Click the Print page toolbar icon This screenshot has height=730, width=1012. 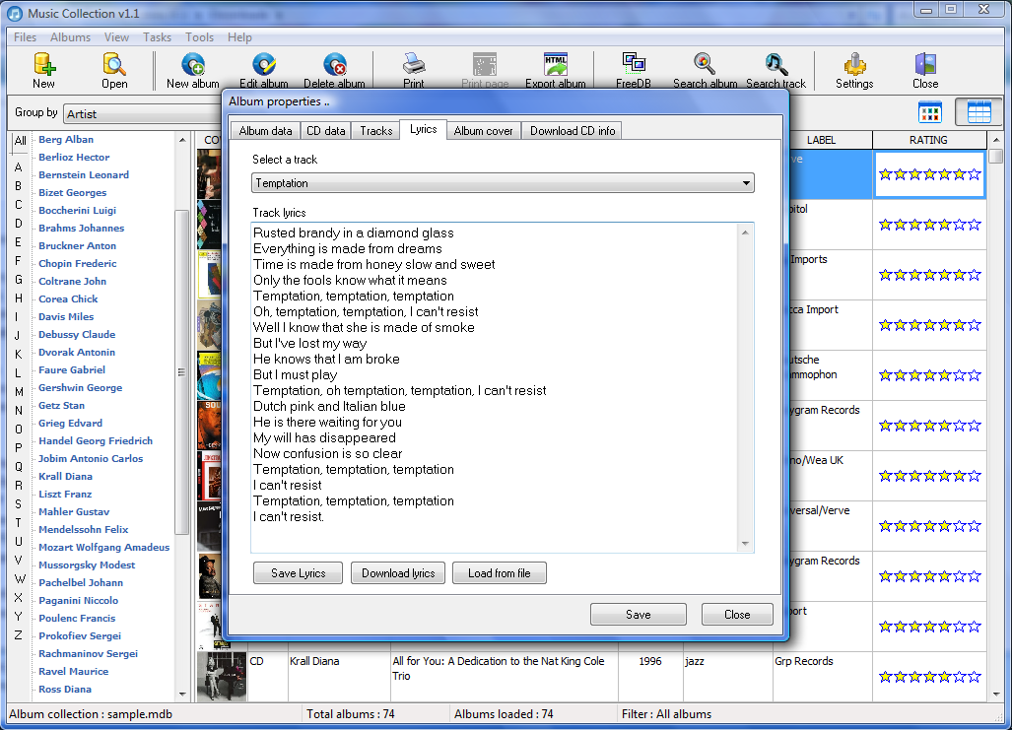pyautogui.click(x=485, y=70)
